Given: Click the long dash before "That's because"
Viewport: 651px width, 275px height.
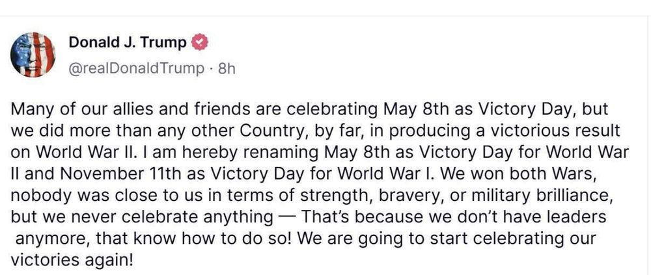Looking at the screenshot, I should coord(286,217).
